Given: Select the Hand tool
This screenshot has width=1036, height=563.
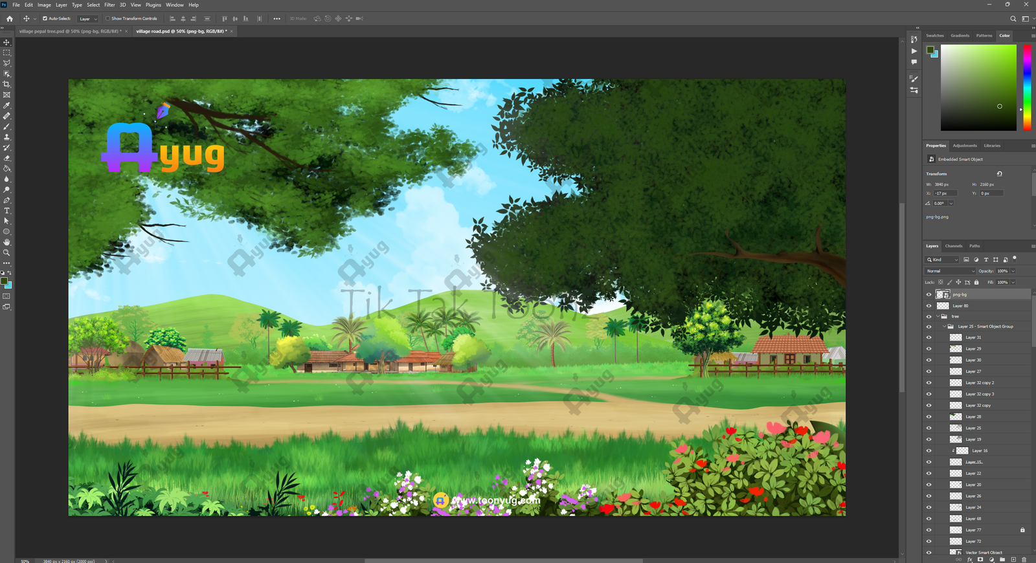Looking at the screenshot, I should (x=6, y=242).
